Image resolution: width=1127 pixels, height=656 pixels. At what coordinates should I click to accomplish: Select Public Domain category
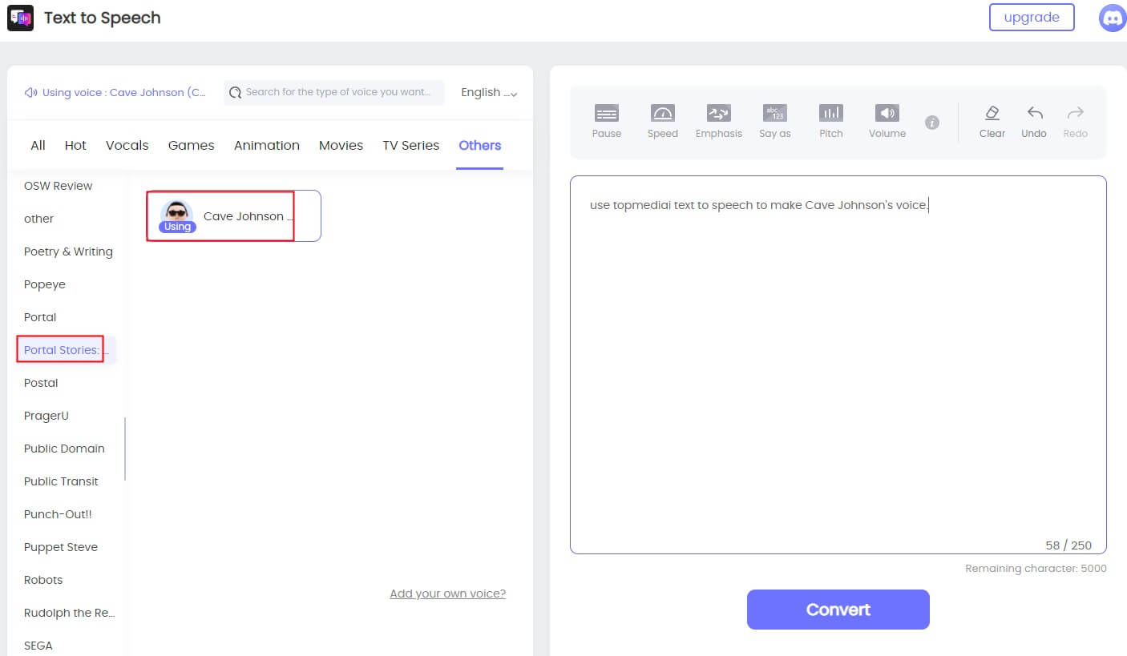point(64,449)
